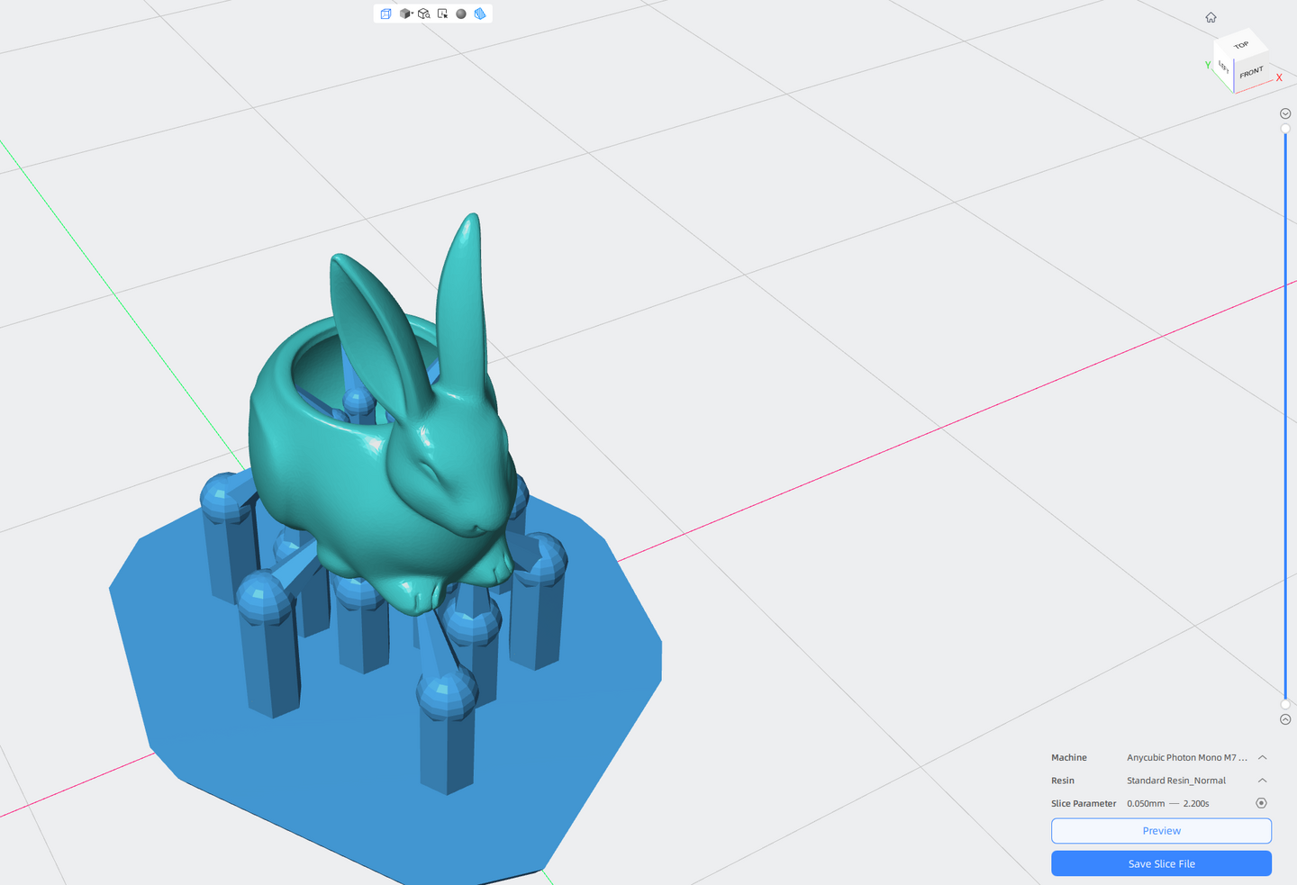Click the top handle of layer slider
Image resolution: width=1297 pixels, height=885 pixels.
click(1285, 129)
